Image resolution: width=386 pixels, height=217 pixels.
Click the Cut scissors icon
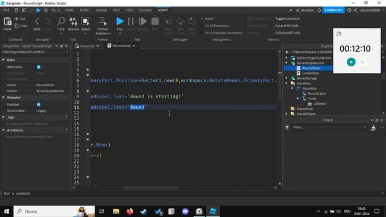pos(16,19)
